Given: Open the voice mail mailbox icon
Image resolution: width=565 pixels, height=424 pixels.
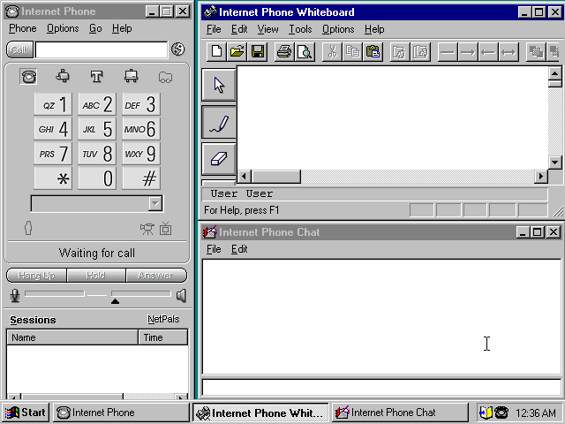Looking at the screenshot, I should (x=63, y=76).
